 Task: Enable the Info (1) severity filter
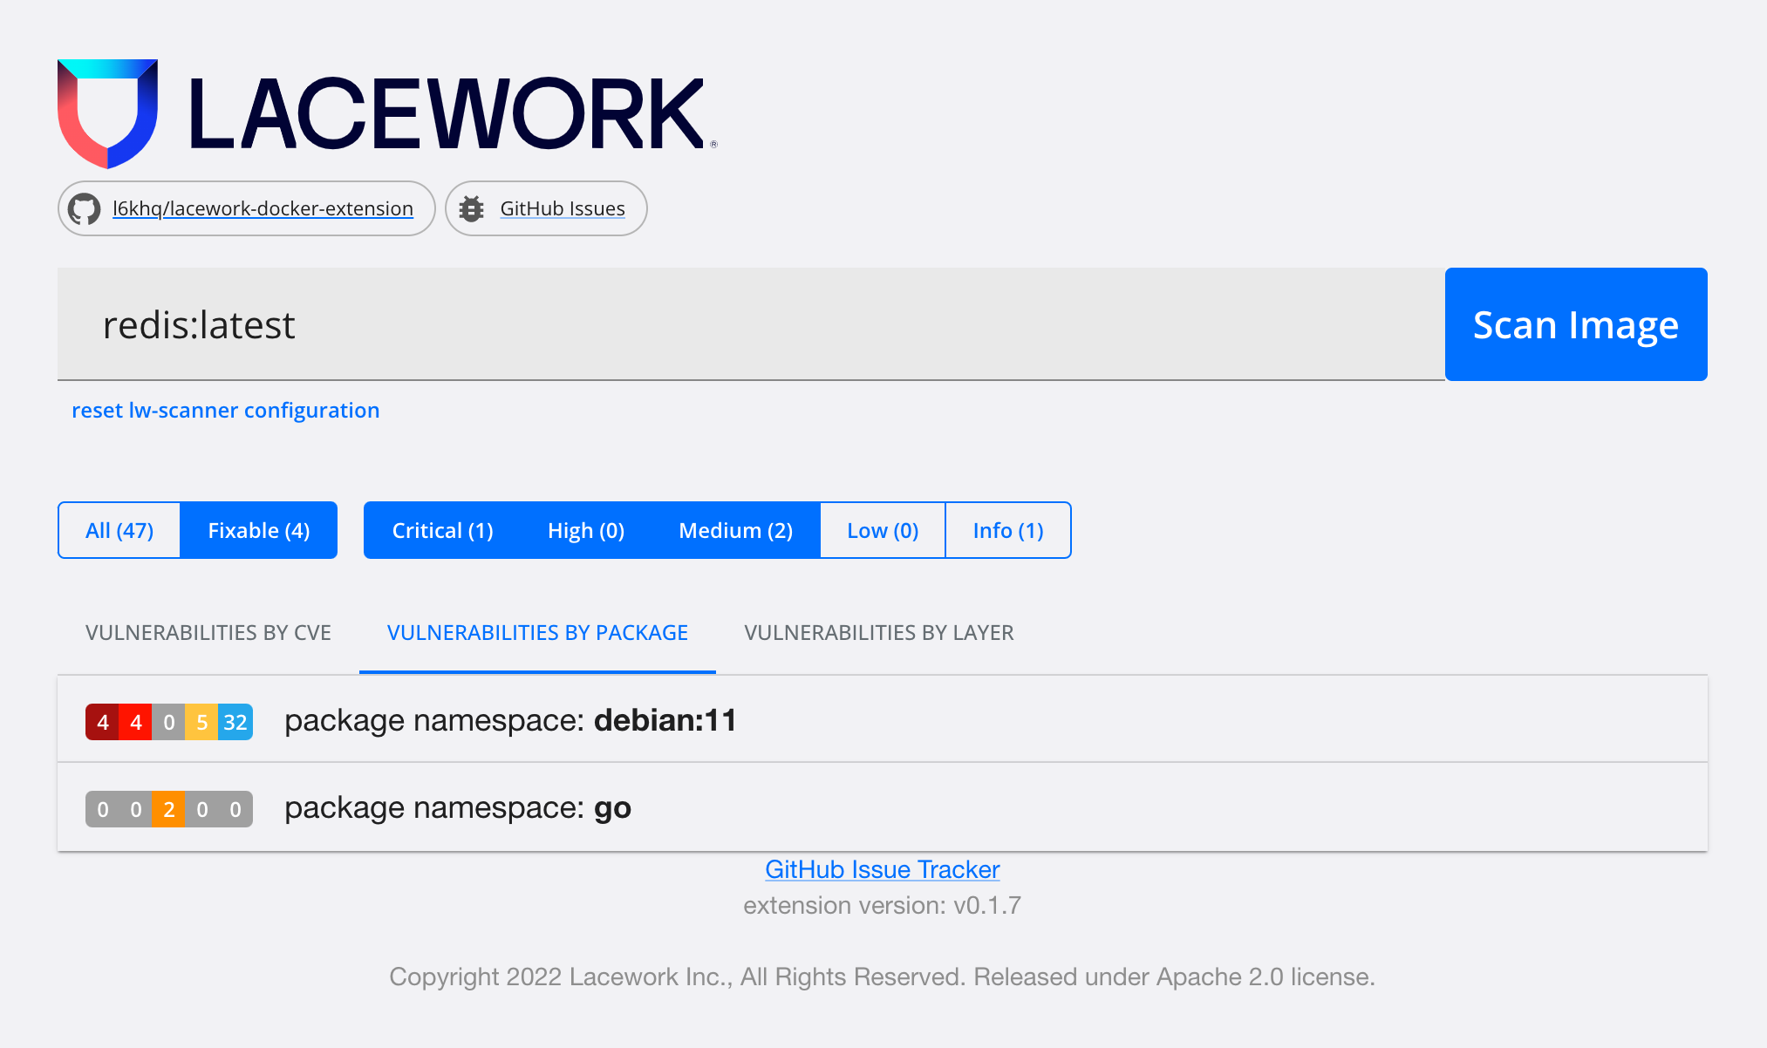[1008, 530]
